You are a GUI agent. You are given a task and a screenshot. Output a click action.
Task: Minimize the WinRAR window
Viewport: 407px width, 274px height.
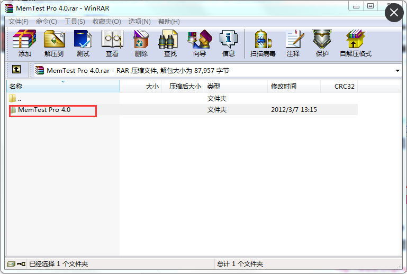(356, 7)
